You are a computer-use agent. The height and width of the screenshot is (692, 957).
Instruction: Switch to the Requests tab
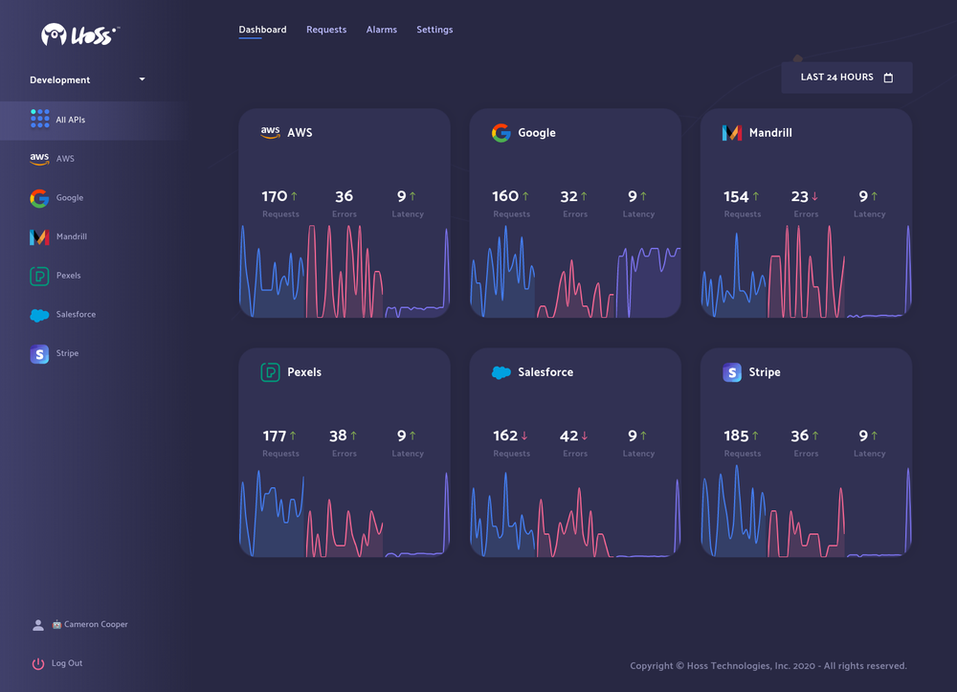pos(326,30)
